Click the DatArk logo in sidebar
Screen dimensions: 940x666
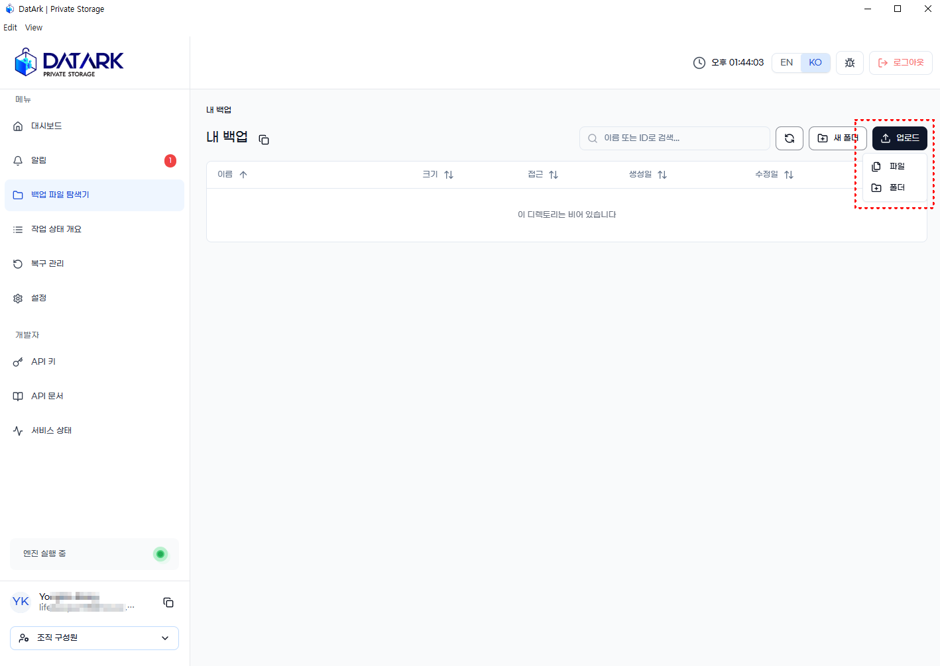69,62
